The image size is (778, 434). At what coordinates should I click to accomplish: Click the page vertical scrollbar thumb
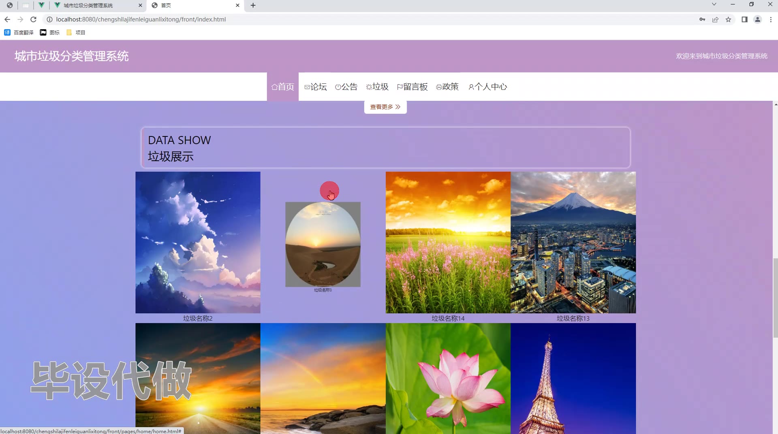[776, 298]
